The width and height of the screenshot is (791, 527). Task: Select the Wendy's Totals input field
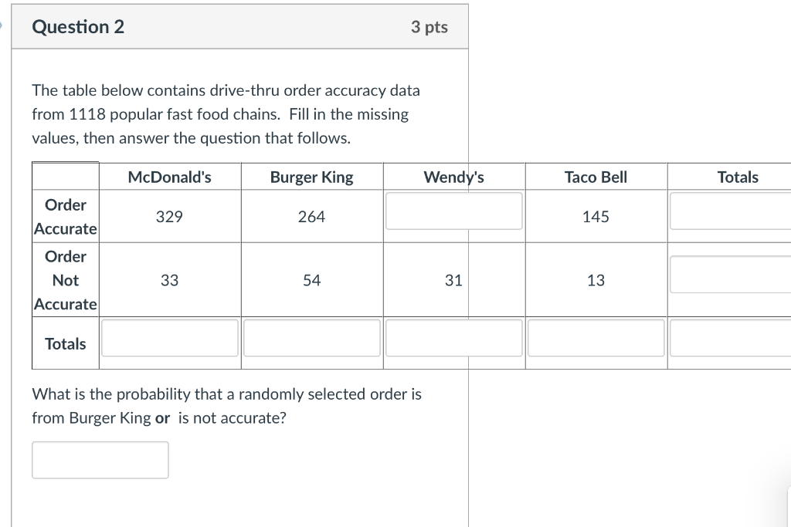[x=453, y=338]
